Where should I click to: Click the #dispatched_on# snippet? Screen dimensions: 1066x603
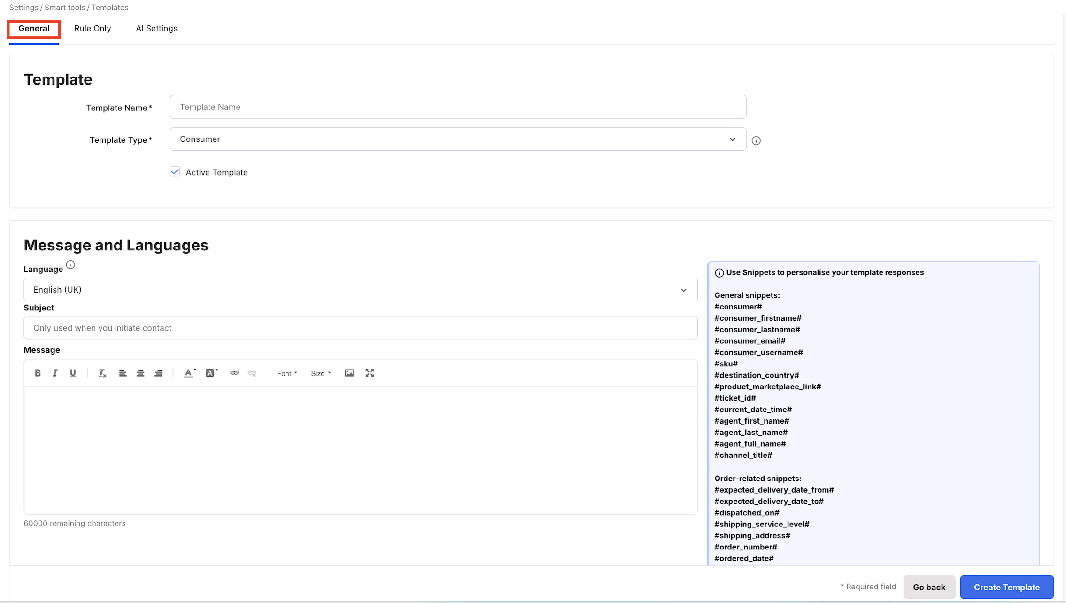747,513
